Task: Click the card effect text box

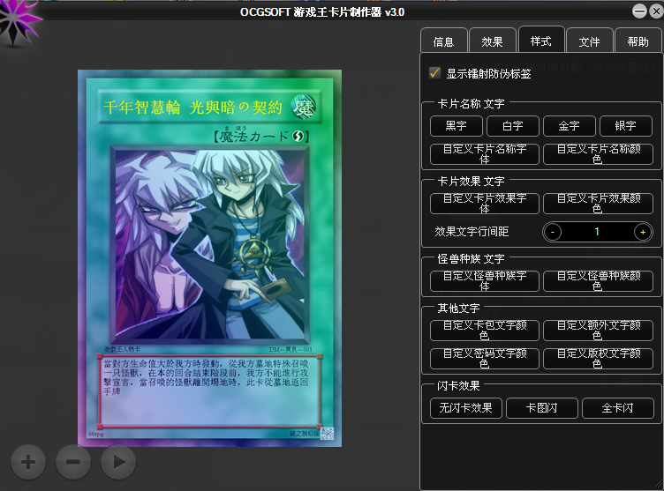Action: point(209,391)
